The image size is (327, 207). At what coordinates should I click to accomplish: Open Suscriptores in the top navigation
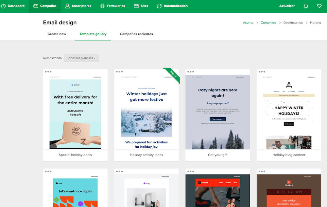pos(78,6)
